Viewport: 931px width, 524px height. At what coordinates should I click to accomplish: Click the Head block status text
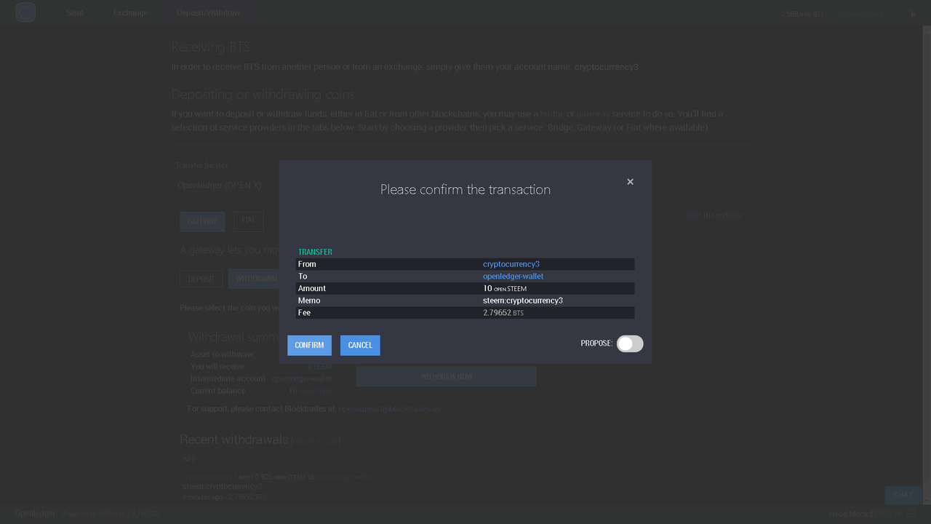click(x=865, y=514)
